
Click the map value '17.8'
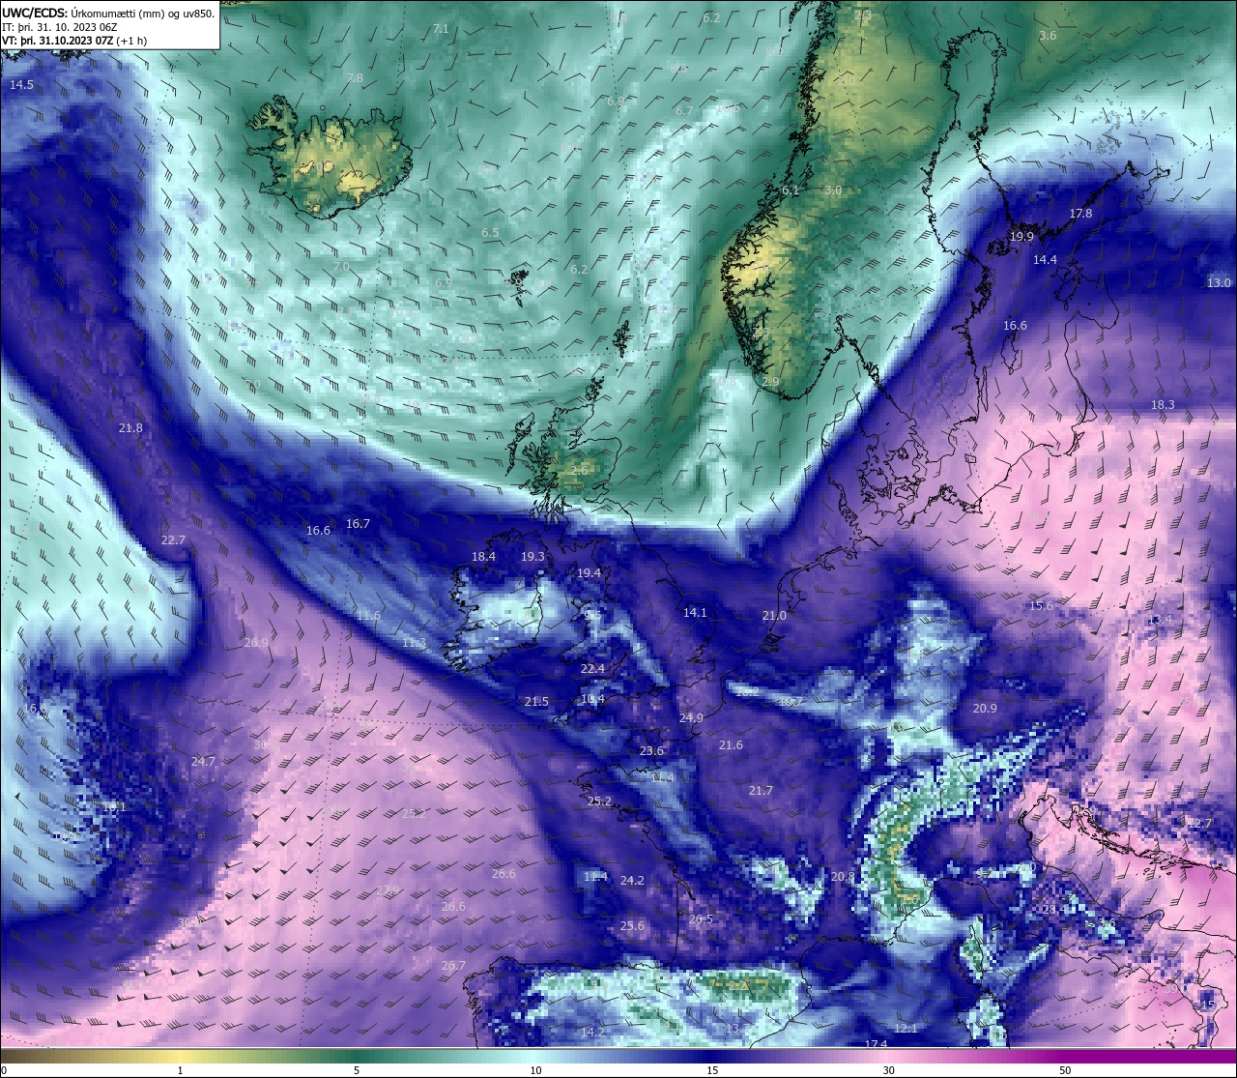tap(1080, 214)
